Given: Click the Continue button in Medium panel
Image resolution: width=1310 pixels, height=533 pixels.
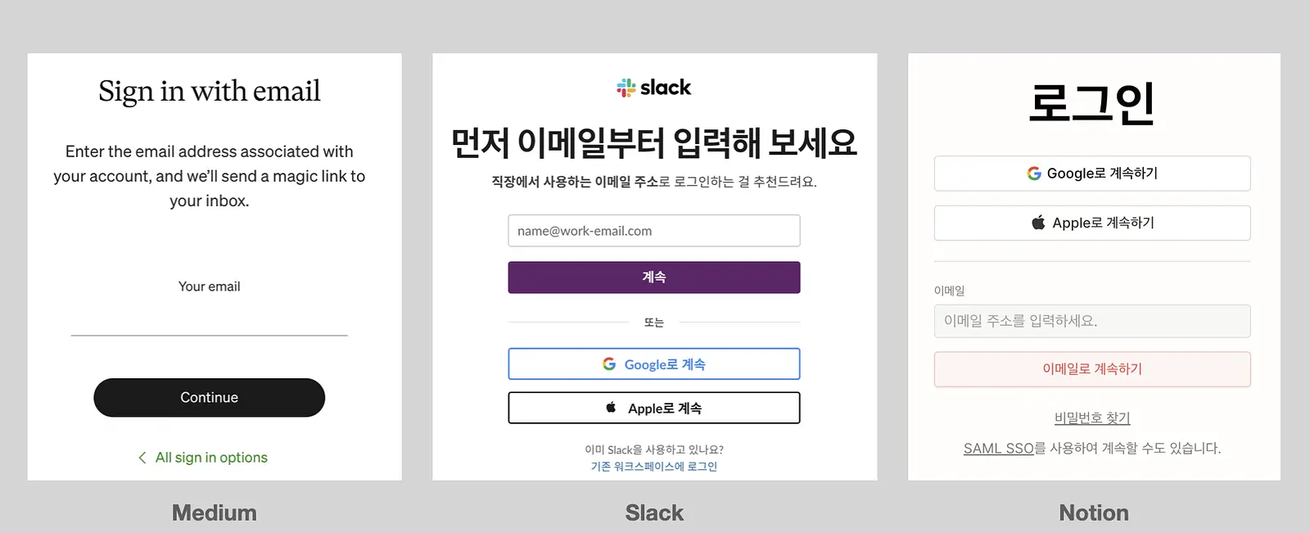Looking at the screenshot, I should coord(209,397).
